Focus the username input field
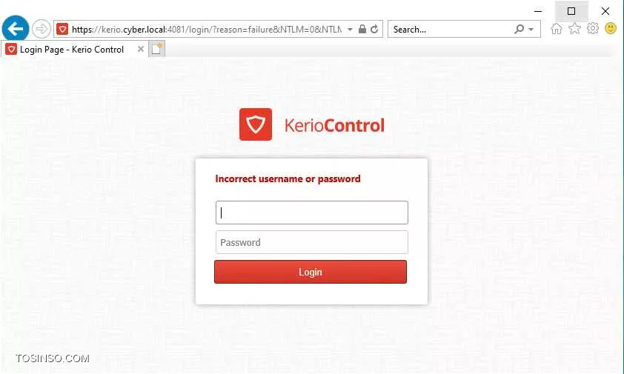624x374 pixels. coord(311,213)
